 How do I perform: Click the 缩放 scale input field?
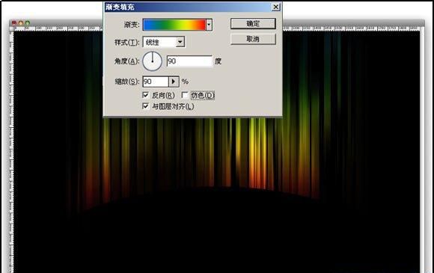156,82
